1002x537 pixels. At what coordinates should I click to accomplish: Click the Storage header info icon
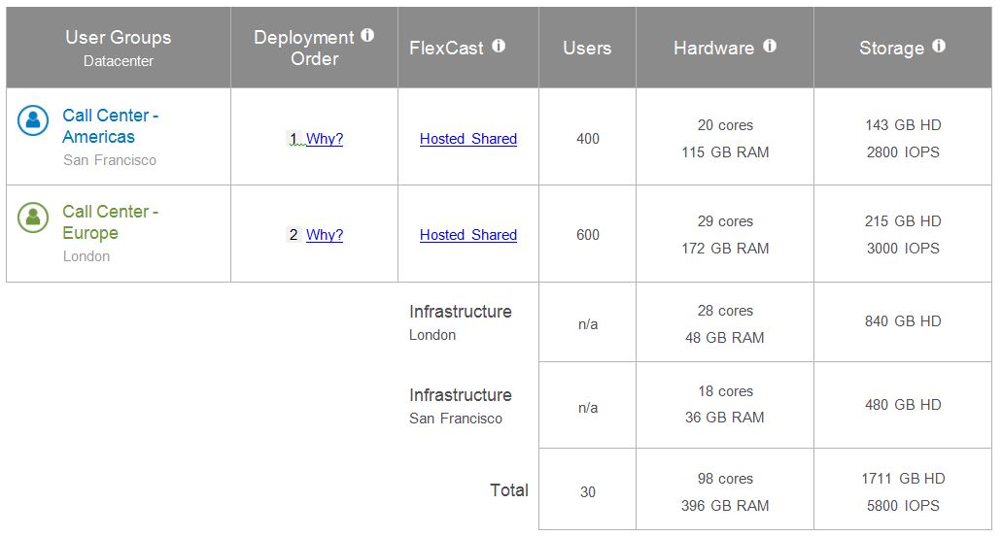coord(939,46)
